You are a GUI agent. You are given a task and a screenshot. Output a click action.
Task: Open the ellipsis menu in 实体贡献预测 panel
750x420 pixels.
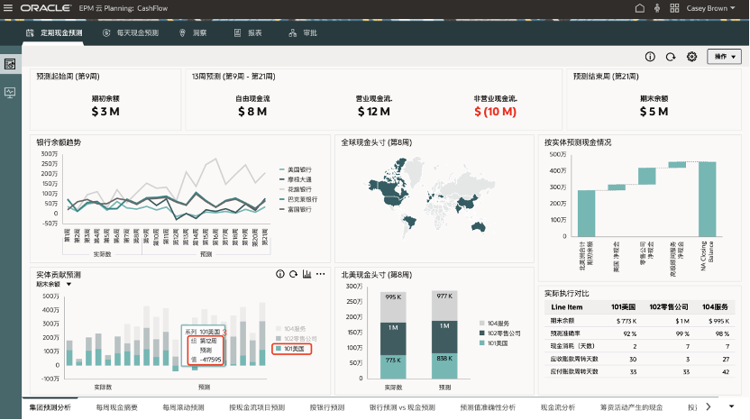pos(320,274)
